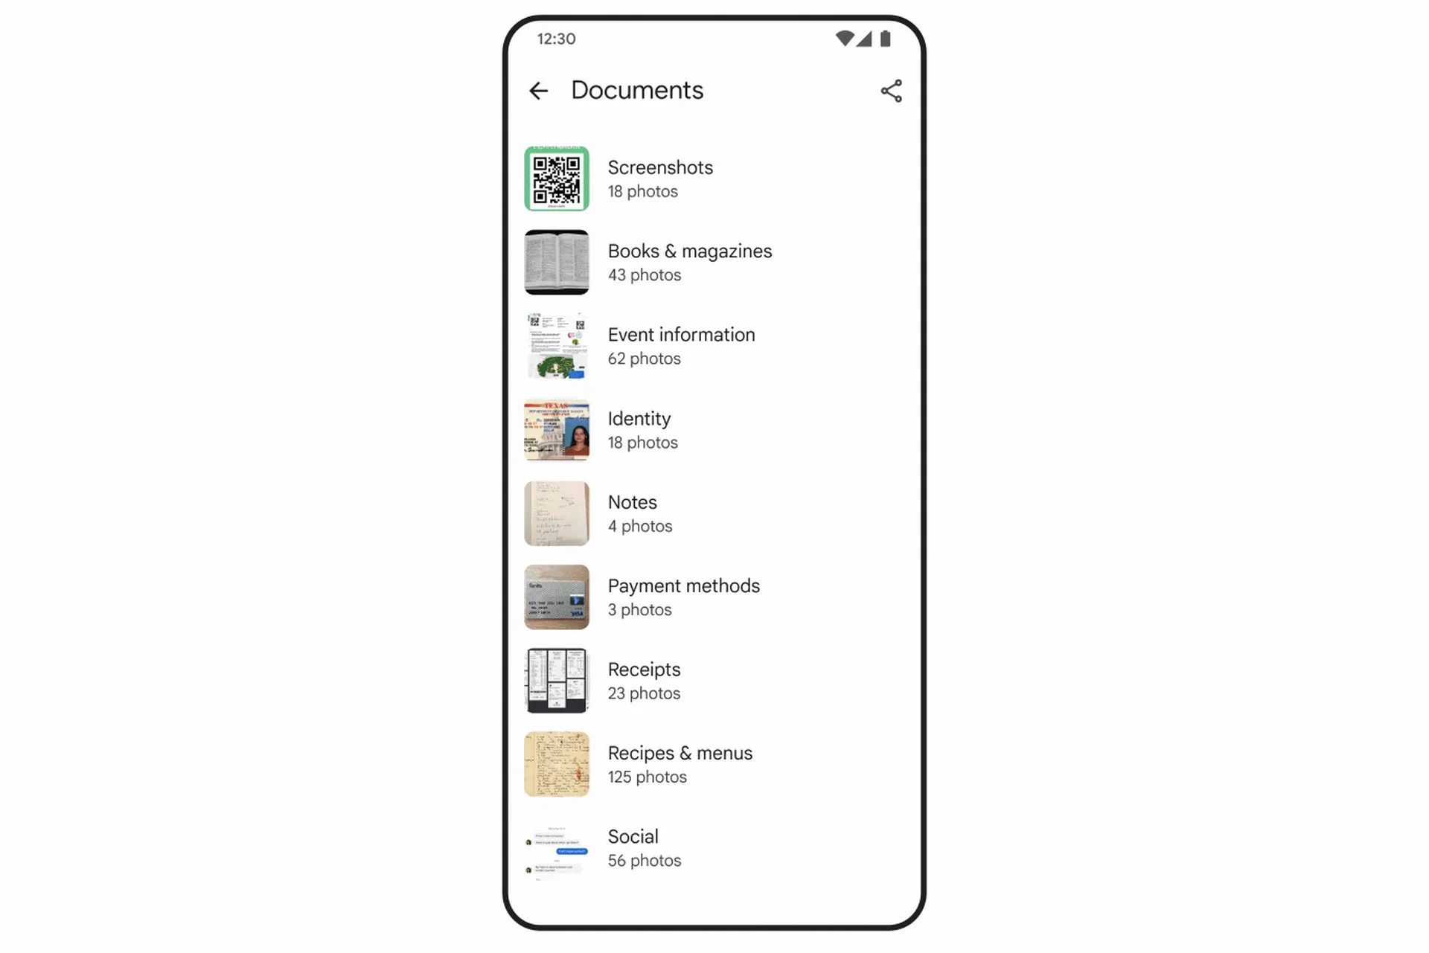This screenshot has width=1429, height=953.
Task: Click the share icon in top right
Action: pos(892,91)
